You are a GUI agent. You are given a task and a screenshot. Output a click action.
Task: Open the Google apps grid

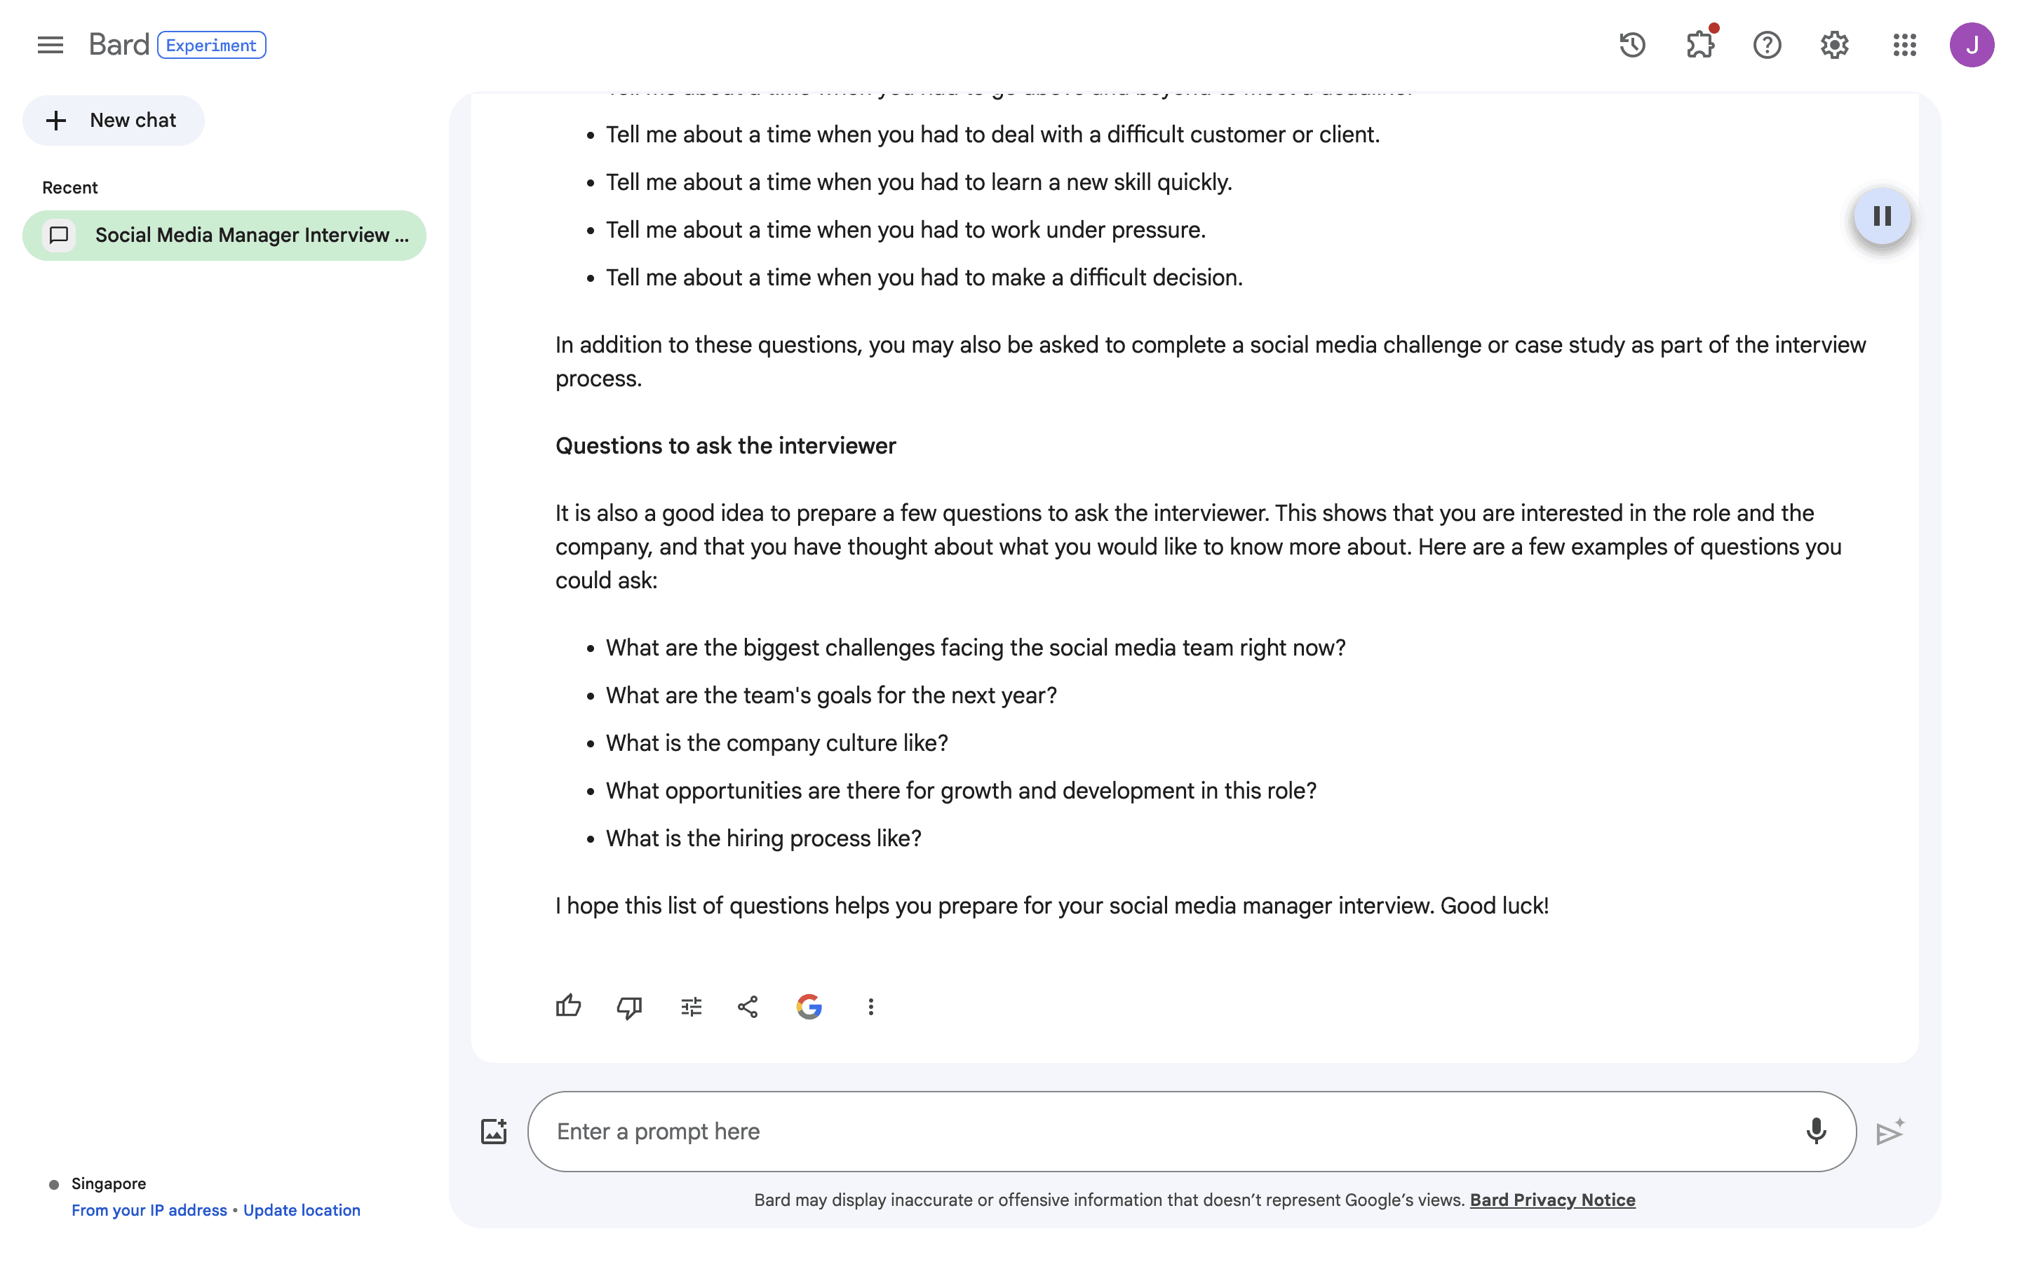point(1904,45)
